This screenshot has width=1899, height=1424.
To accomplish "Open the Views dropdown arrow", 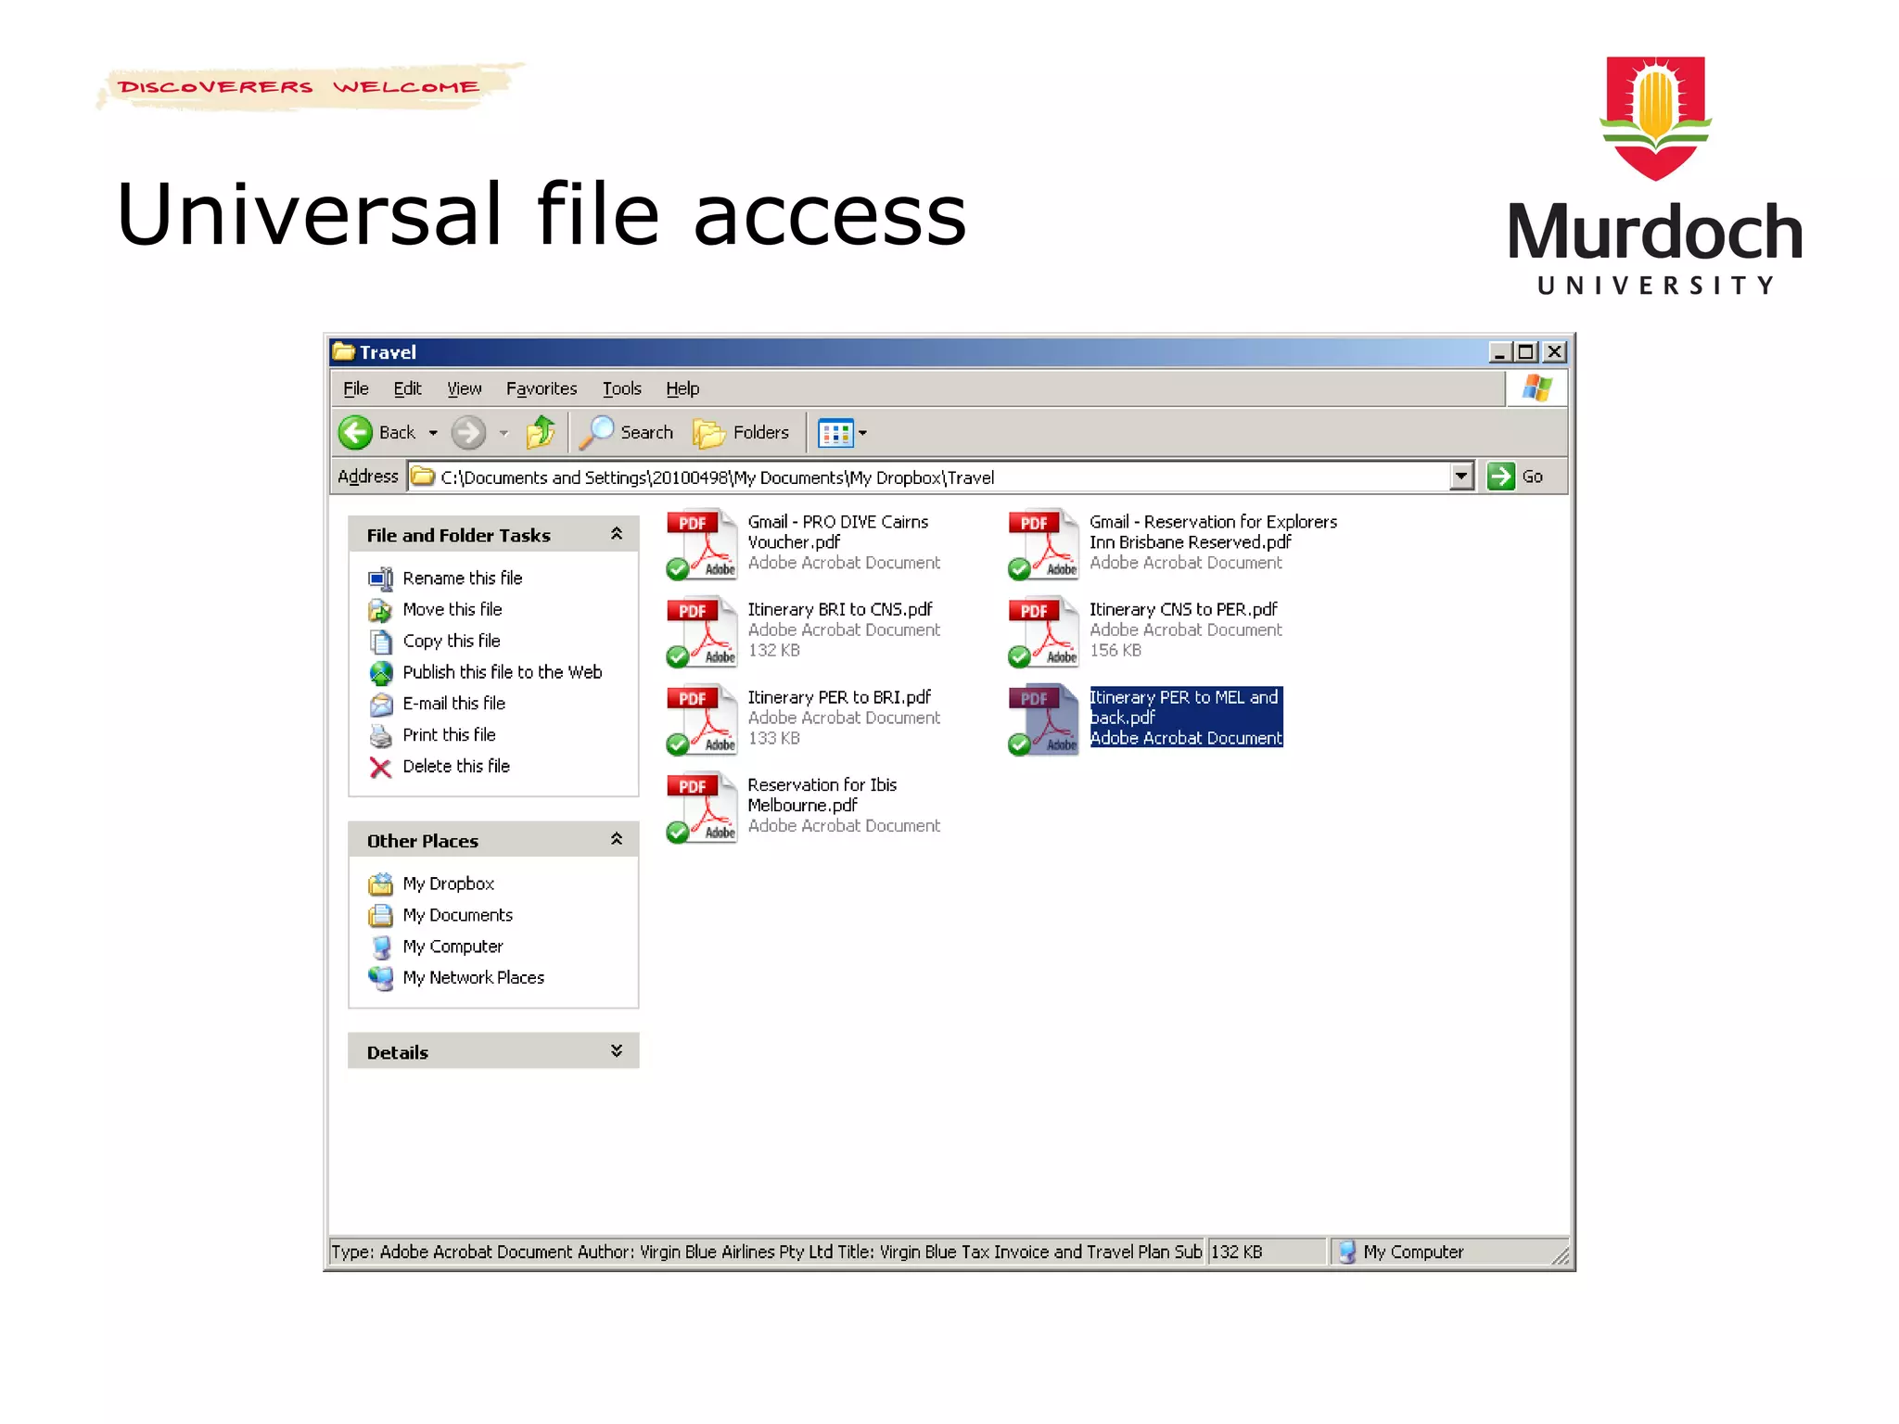I will pyautogui.click(x=862, y=433).
